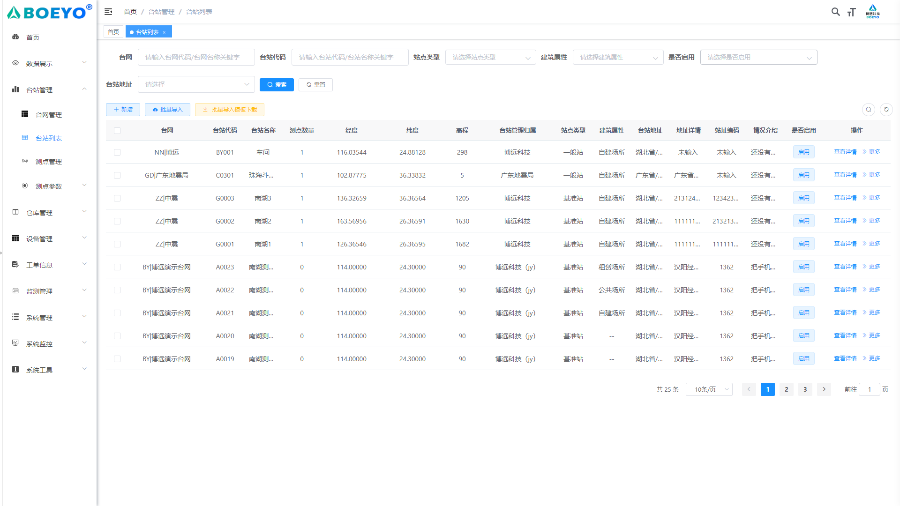
Task: Open font size setting icon
Action: (x=852, y=12)
